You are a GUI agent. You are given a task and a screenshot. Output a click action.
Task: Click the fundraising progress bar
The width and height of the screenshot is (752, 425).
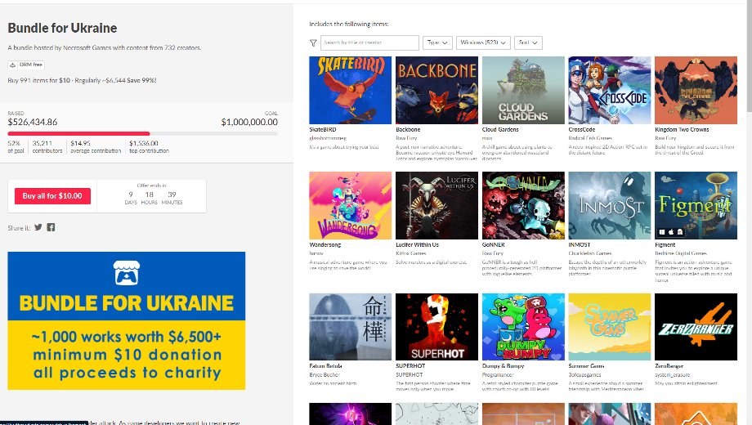pyautogui.click(x=142, y=134)
